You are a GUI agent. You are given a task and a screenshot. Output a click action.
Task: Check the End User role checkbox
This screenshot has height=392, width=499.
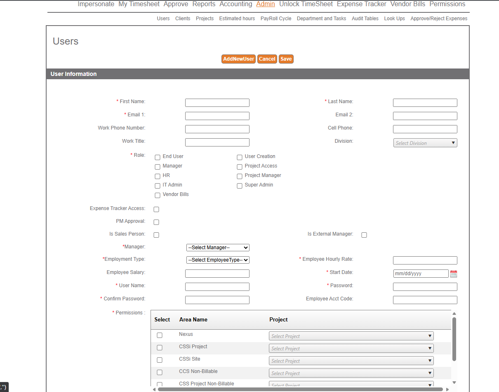click(158, 157)
